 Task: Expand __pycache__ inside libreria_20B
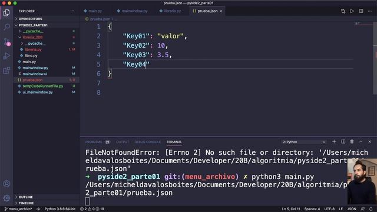[x=35, y=43]
